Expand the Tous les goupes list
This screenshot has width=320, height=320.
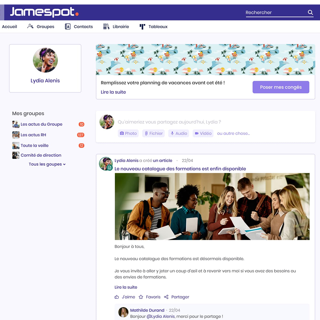click(47, 164)
